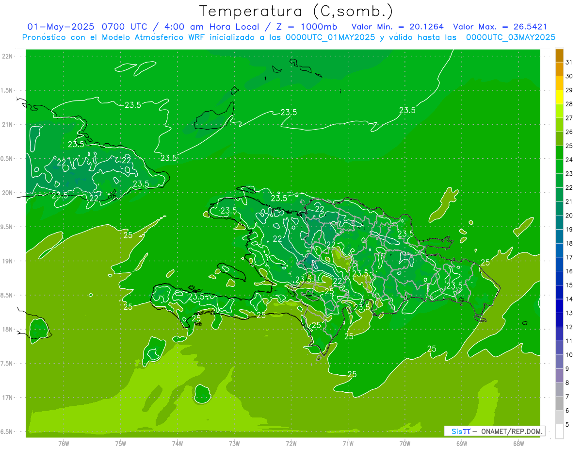The image size is (582, 450).
Task: Click the yellow swatch between 28 and 29
Action: click(x=559, y=97)
